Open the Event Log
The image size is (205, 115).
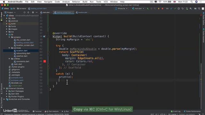176,111
